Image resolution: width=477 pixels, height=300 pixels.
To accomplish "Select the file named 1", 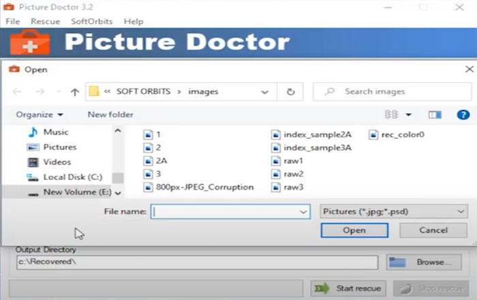I will point(158,134).
